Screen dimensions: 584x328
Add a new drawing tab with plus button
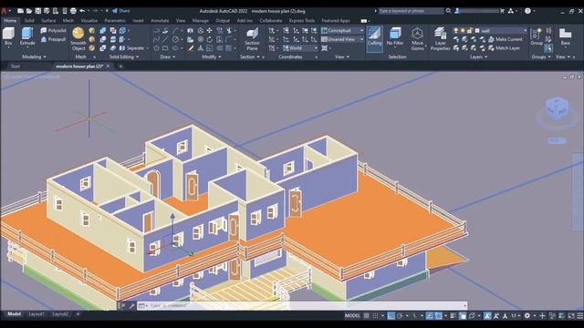[x=120, y=67]
